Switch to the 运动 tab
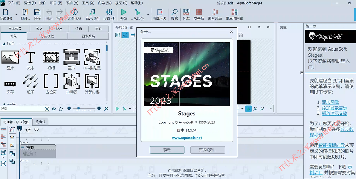Screen dimensions: 356x179 click(79, 29)
